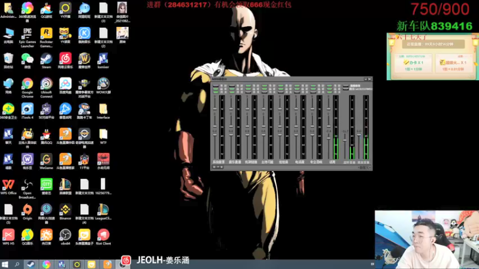The height and width of the screenshot is (269, 479).
Task: Toggle upper button above 监听音量 in mixer
Action: click(345, 86)
